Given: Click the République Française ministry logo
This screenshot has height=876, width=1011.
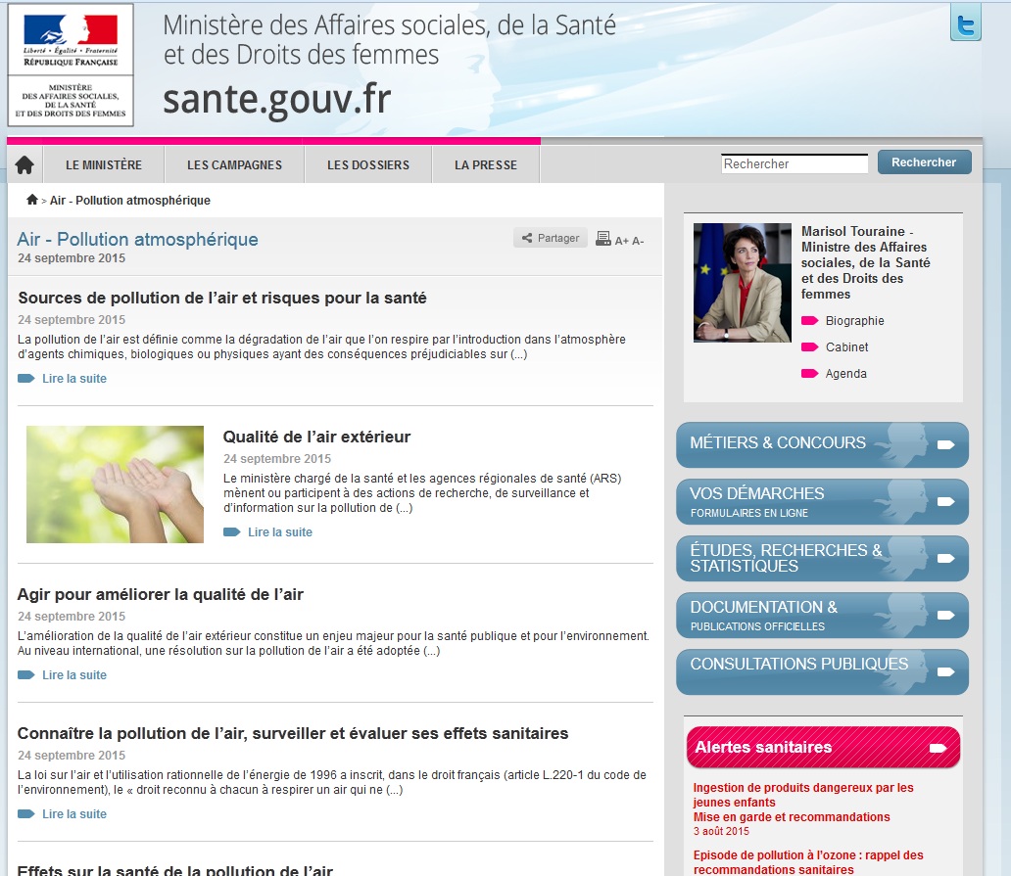Looking at the screenshot, I should click(x=71, y=65).
